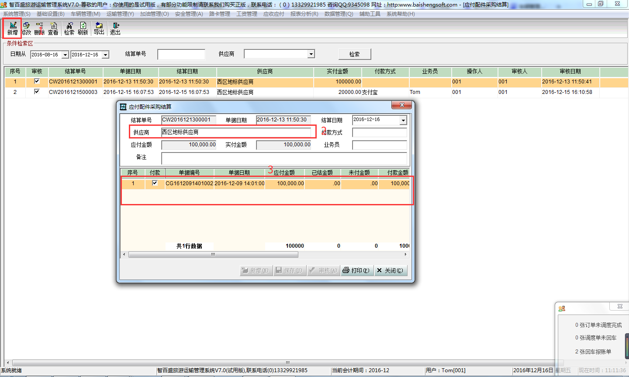Screen dimensions: 629x377
Task: Open the 工资管理 menu
Action: [x=247, y=14]
